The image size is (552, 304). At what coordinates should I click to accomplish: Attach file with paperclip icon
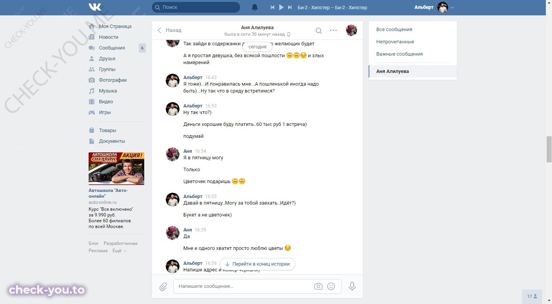coord(163,286)
